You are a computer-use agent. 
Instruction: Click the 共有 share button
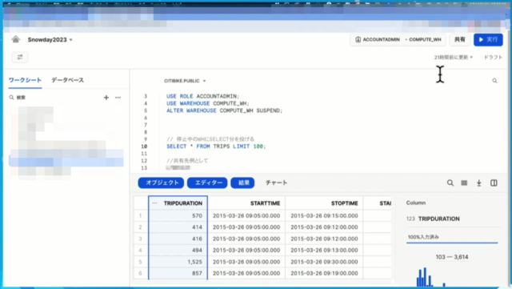[460, 39]
